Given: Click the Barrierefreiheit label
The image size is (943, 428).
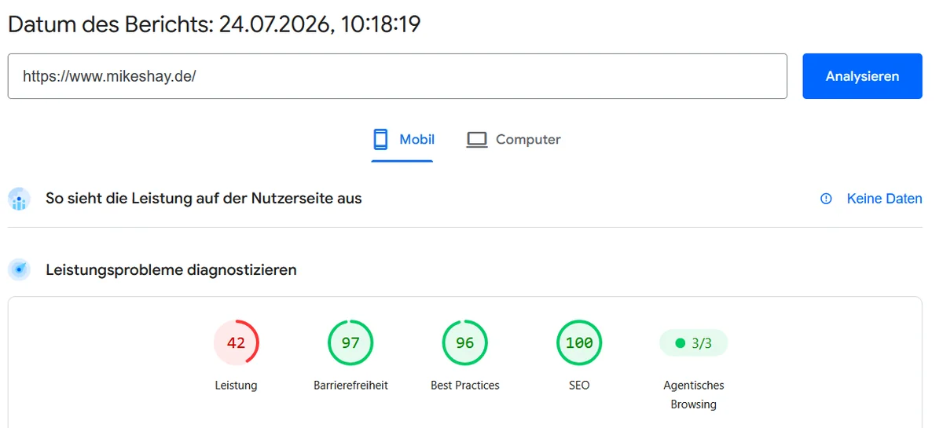Looking at the screenshot, I should (x=350, y=386).
